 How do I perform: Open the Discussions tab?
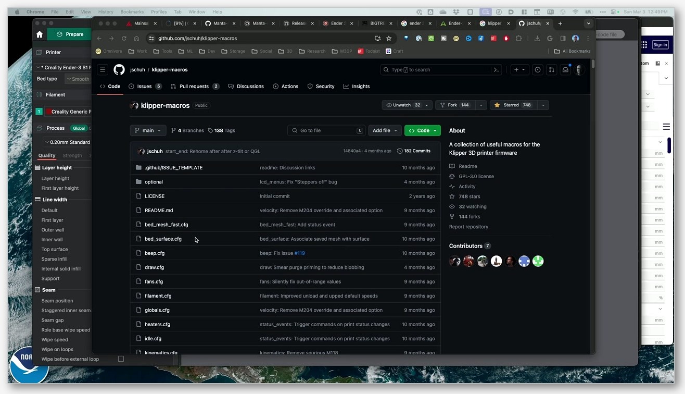[246, 87]
